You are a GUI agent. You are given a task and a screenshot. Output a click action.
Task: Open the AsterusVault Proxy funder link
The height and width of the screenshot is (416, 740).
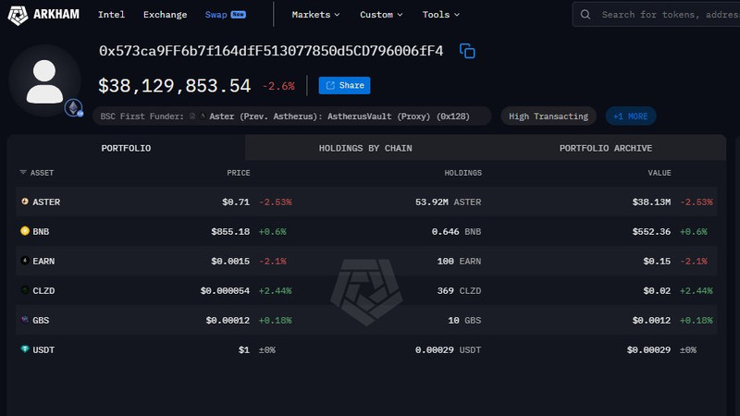point(339,116)
